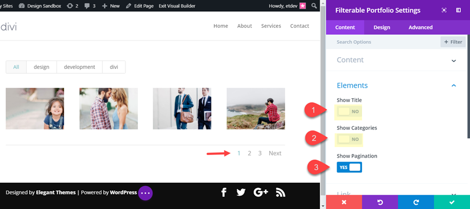Click the Search Options input field
This screenshot has height=209, width=470.
pos(383,42)
